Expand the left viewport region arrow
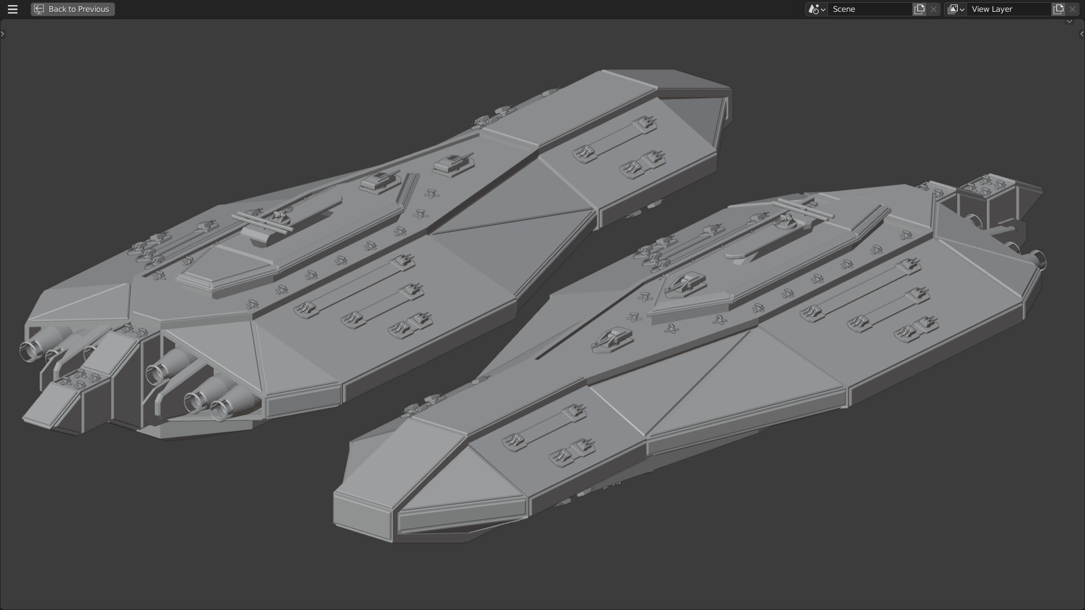Image resolution: width=1085 pixels, height=610 pixels. pyautogui.click(x=3, y=34)
